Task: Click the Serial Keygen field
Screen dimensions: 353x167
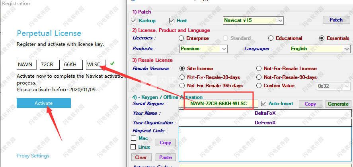Action: 218,104
